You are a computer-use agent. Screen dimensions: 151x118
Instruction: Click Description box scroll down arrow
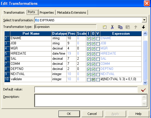point(144,103)
